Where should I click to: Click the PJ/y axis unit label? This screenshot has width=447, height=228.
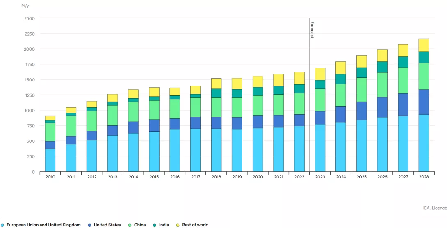[x=25, y=6]
